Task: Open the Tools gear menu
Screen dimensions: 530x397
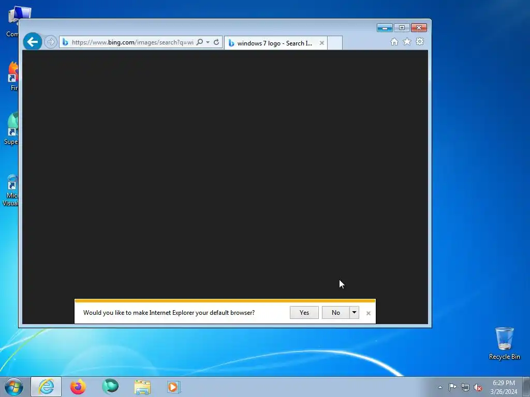Action: [x=420, y=41]
